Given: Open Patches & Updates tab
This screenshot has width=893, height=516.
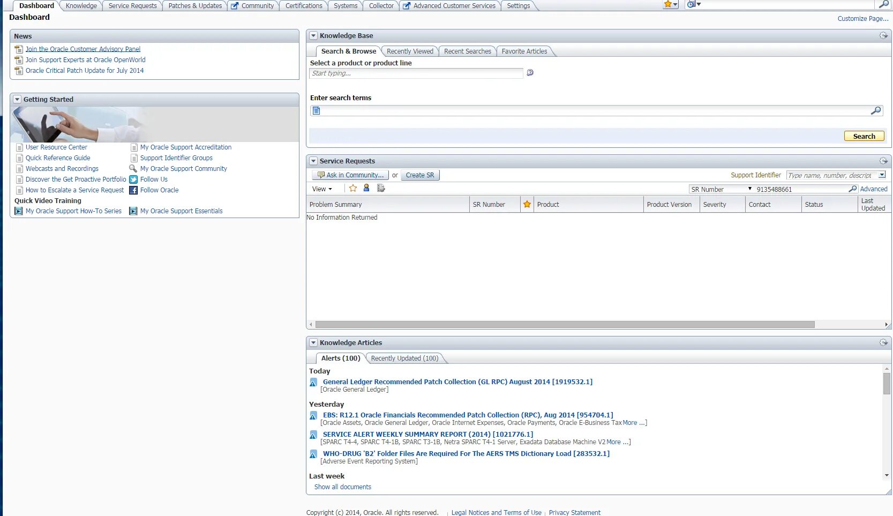Looking at the screenshot, I should pyautogui.click(x=195, y=6).
